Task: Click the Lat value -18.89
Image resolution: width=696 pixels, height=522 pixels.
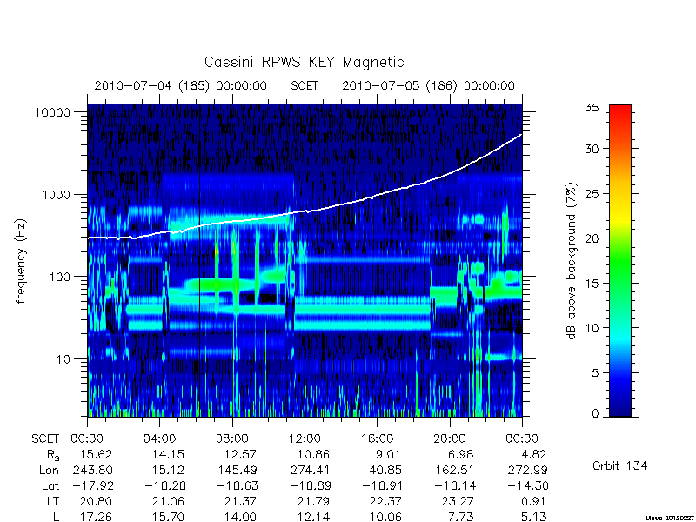Action: [x=311, y=486]
